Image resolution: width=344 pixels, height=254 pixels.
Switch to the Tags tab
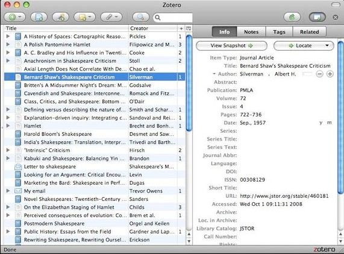[x=280, y=32]
